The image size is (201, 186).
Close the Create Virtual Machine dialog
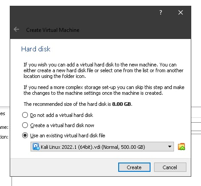coord(181,12)
